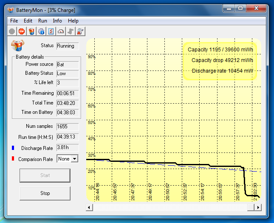Click the disabled Start button
Screen dimensions: 274x223
click(45, 175)
